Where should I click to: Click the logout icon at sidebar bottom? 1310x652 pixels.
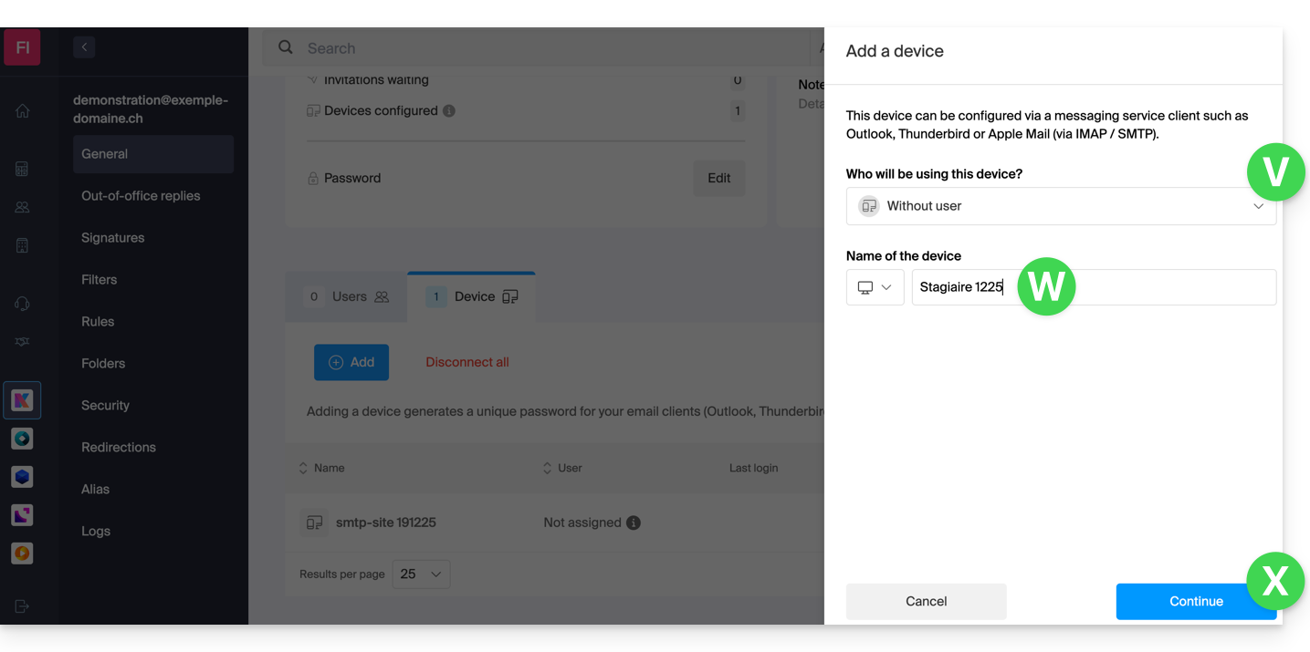22,606
